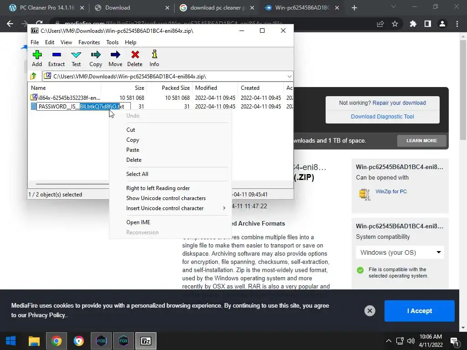The height and width of the screenshot is (350, 467).
Task: Sort by the Size column header
Action: (124, 88)
